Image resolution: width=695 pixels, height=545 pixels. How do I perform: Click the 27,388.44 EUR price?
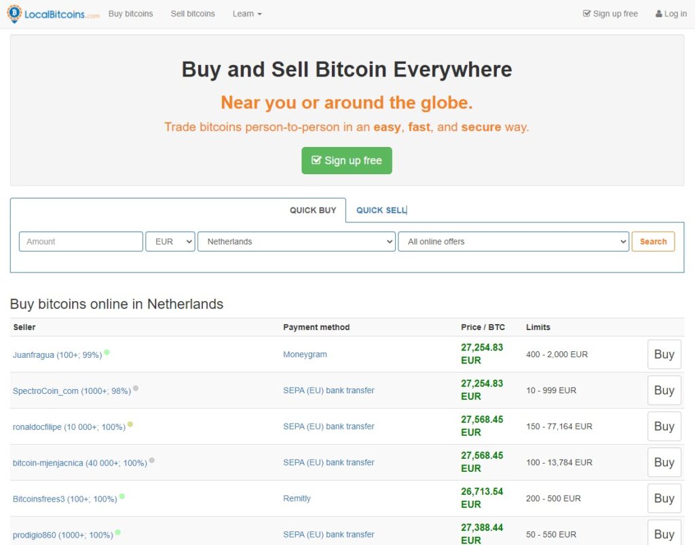[x=482, y=533]
